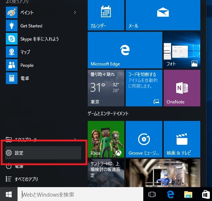This screenshot has height=201, width=212.
Task: Click the ペイント label
Action: (27, 12)
